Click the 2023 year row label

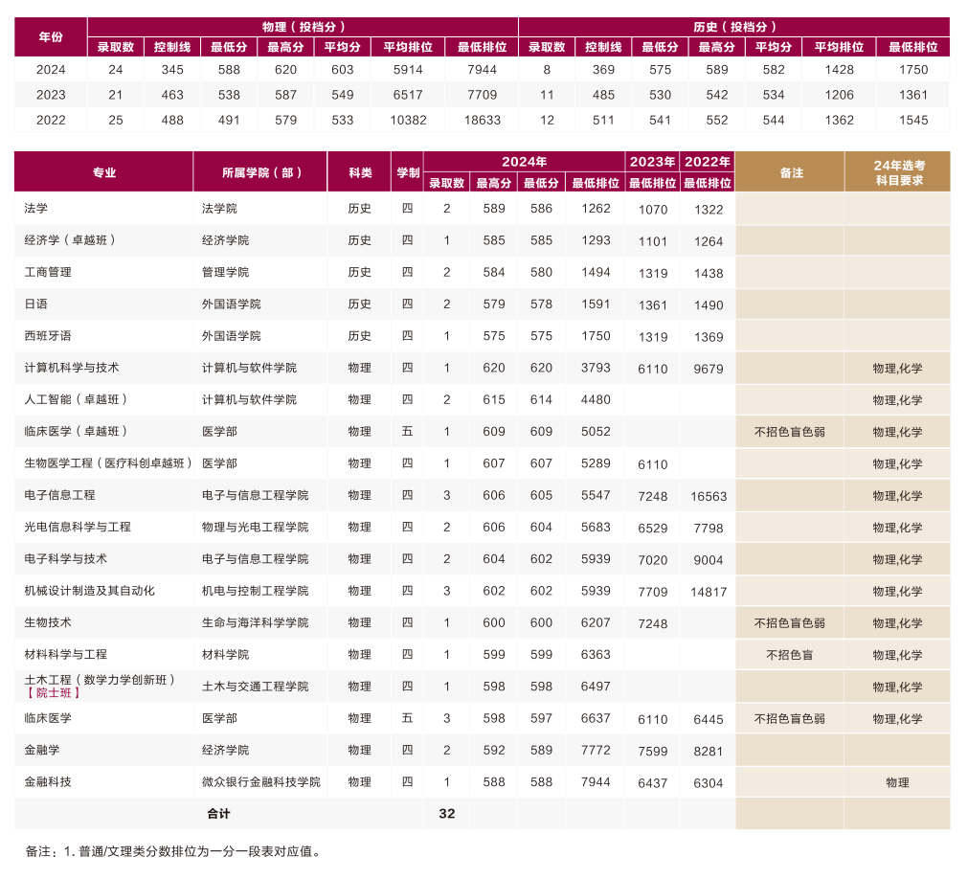click(51, 95)
